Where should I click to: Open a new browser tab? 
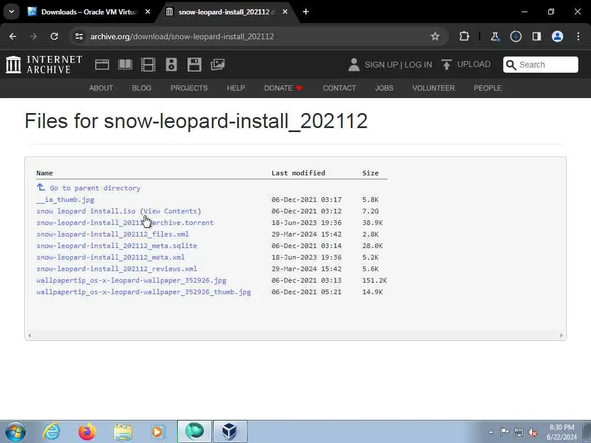tap(306, 12)
